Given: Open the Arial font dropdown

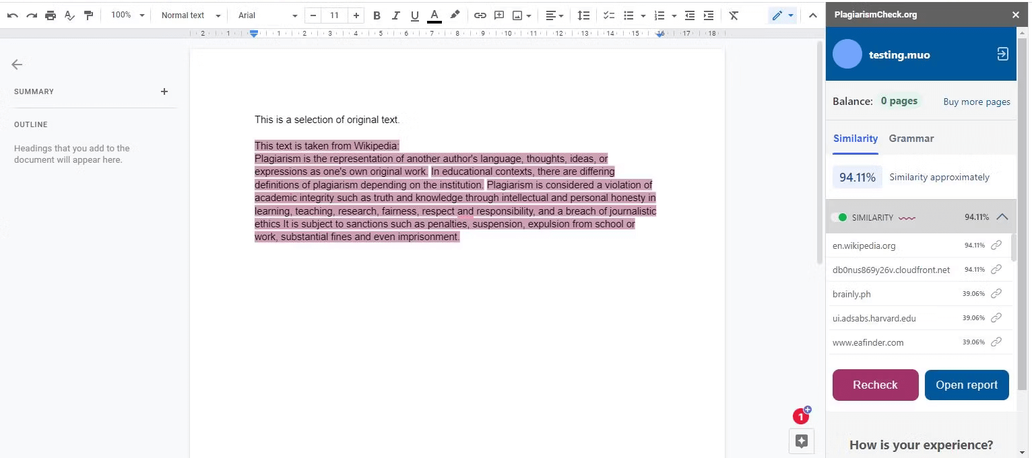Looking at the screenshot, I should 267,15.
